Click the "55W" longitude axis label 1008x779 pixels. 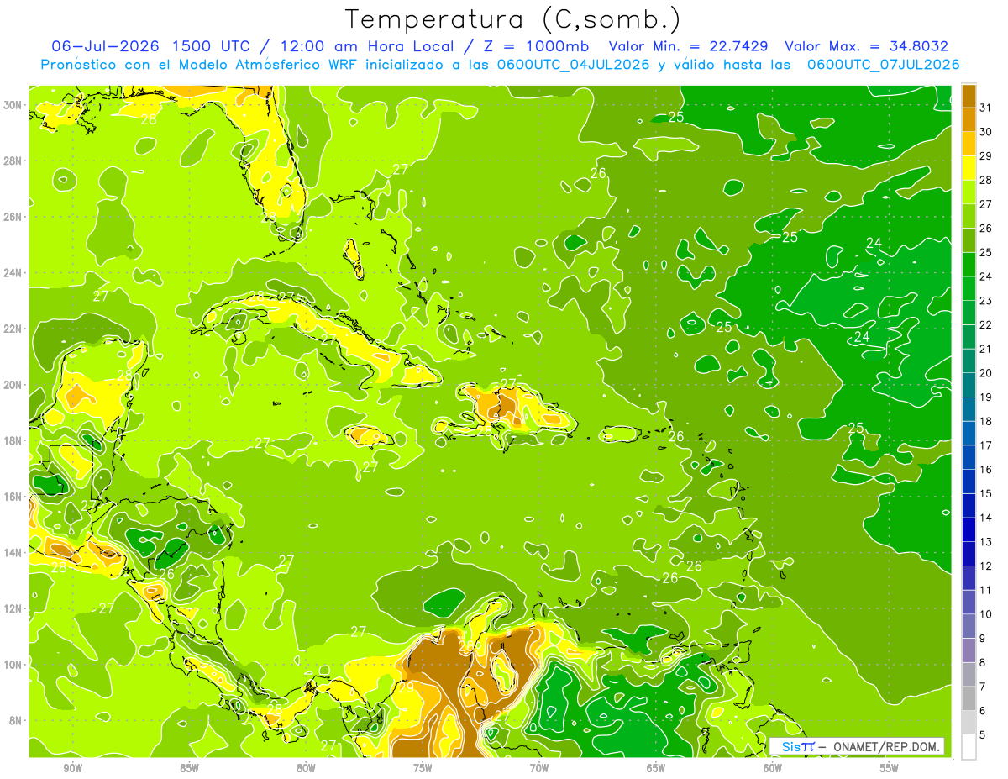[x=890, y=768]
